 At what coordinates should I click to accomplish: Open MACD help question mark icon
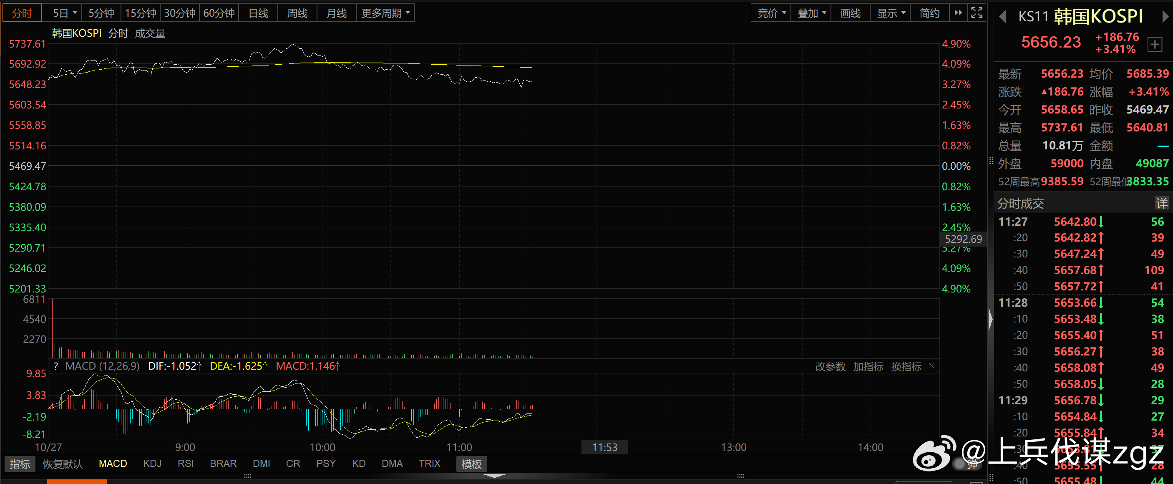coord(55,366)
